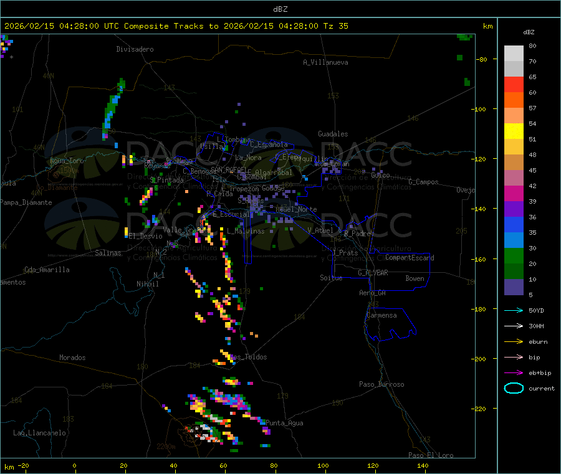Screen dimensions: 561x474
Task: Click the Nihuil map label
Action: coord(148,284)
